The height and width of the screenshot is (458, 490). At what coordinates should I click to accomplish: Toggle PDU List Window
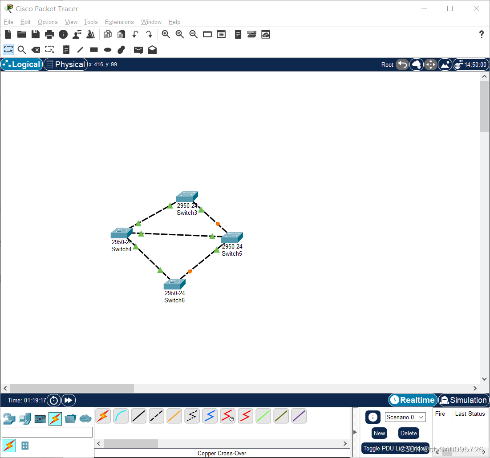point(395,448)
